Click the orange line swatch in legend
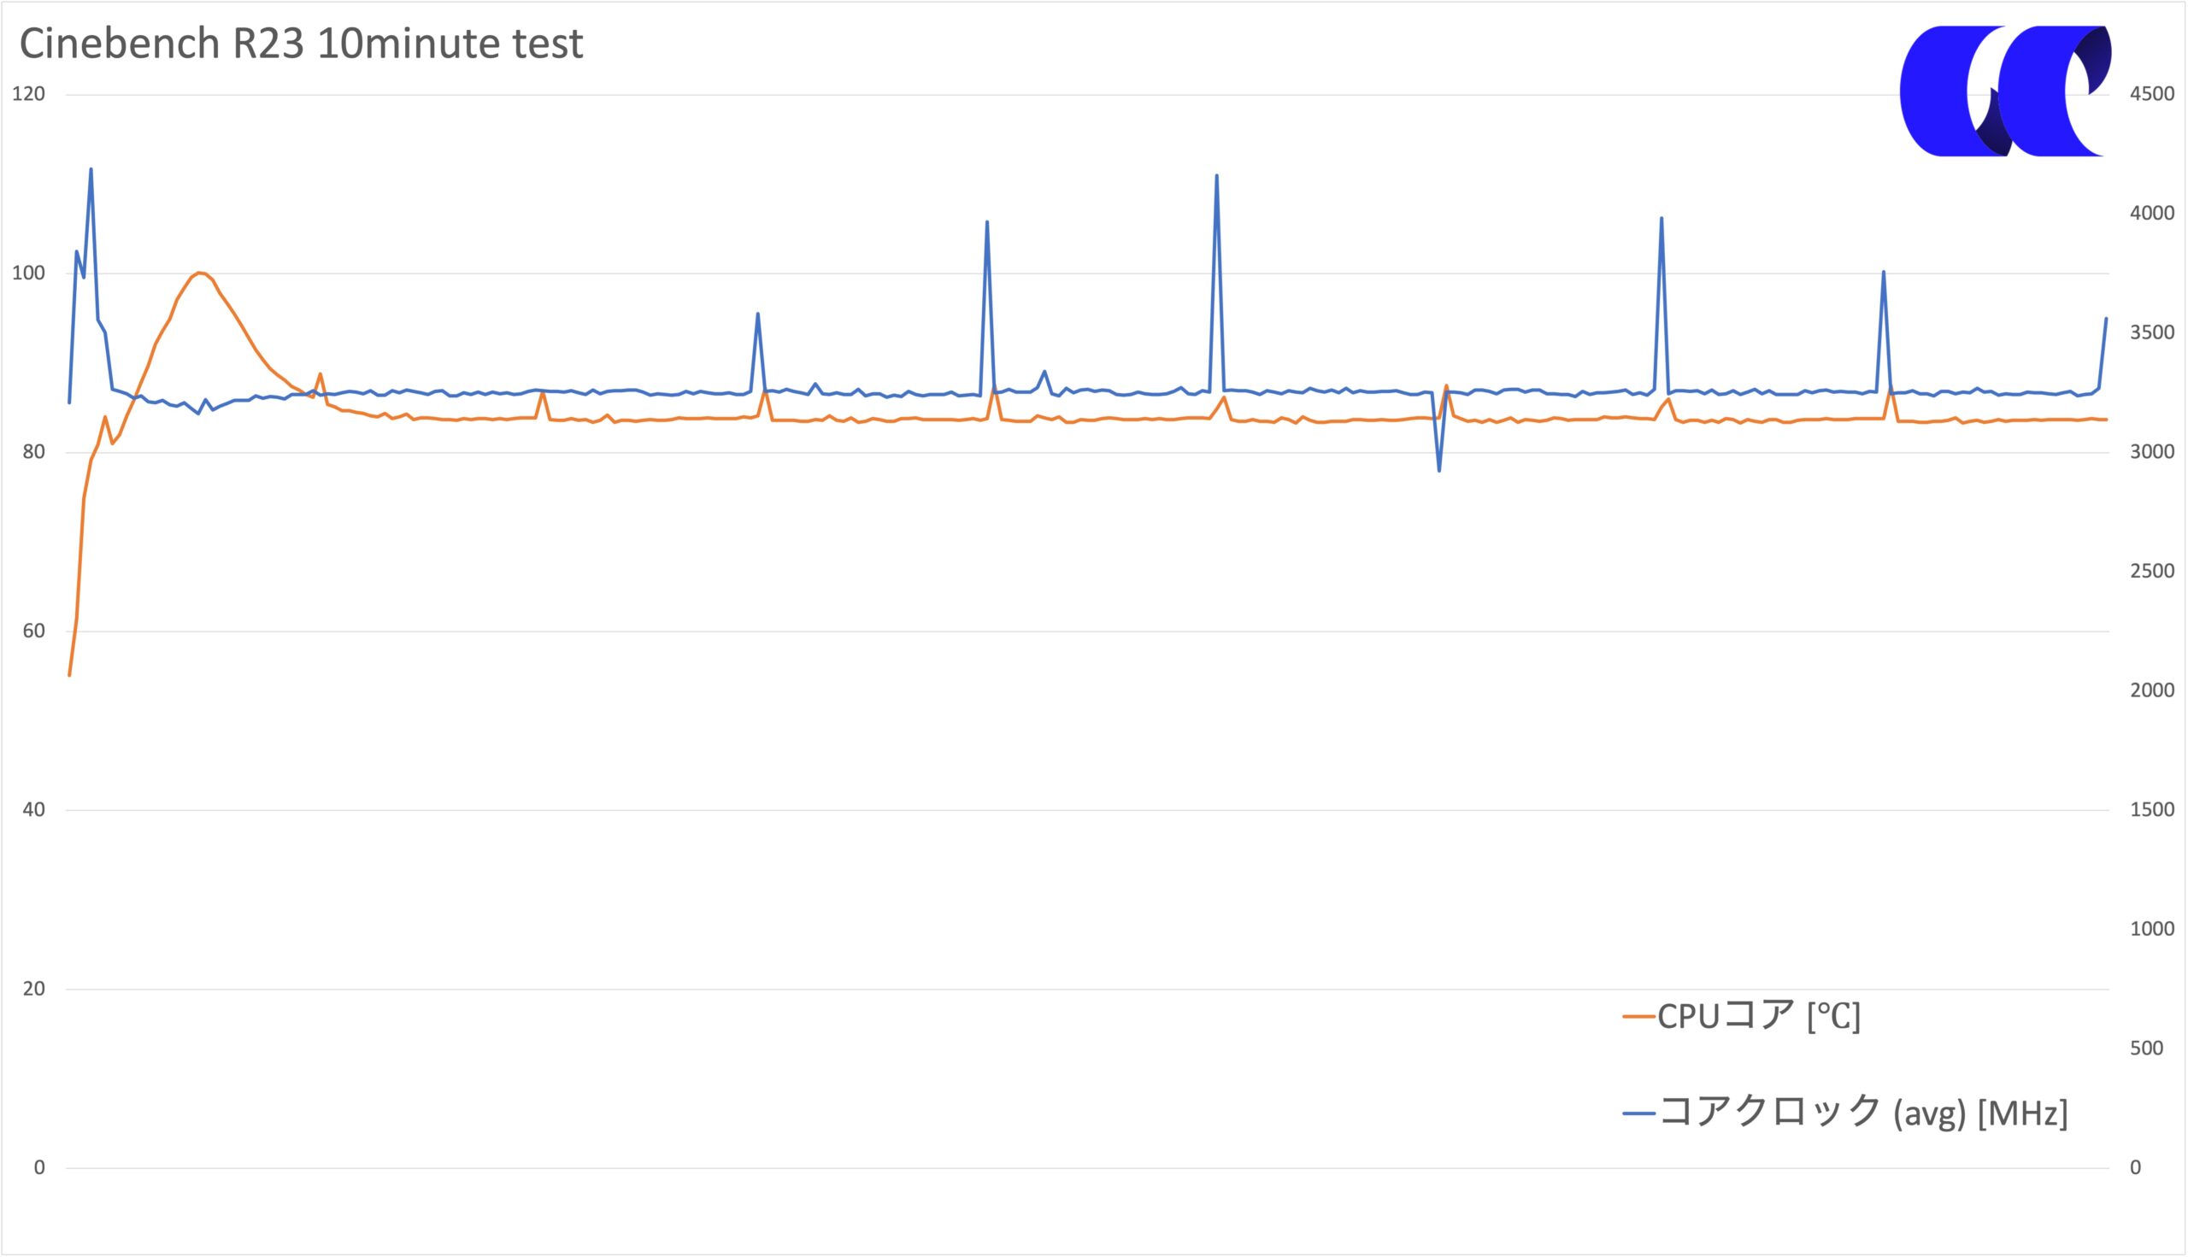The height and width of the screenshot is (1257, 2188). coord(1638,1017)
